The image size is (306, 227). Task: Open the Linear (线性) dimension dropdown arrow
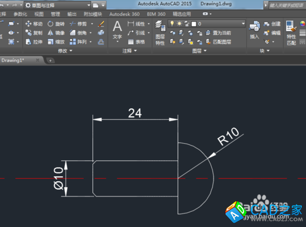tap(149, 24)
